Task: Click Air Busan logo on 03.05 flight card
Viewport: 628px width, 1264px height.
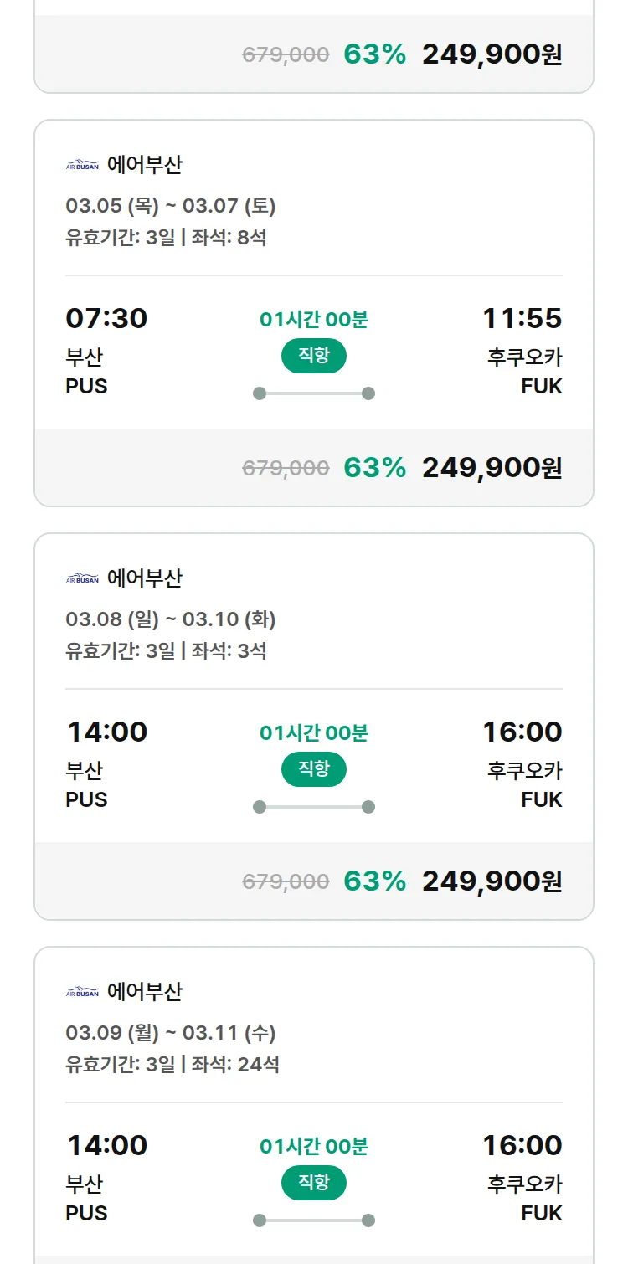Action: [x=82, y=165]
